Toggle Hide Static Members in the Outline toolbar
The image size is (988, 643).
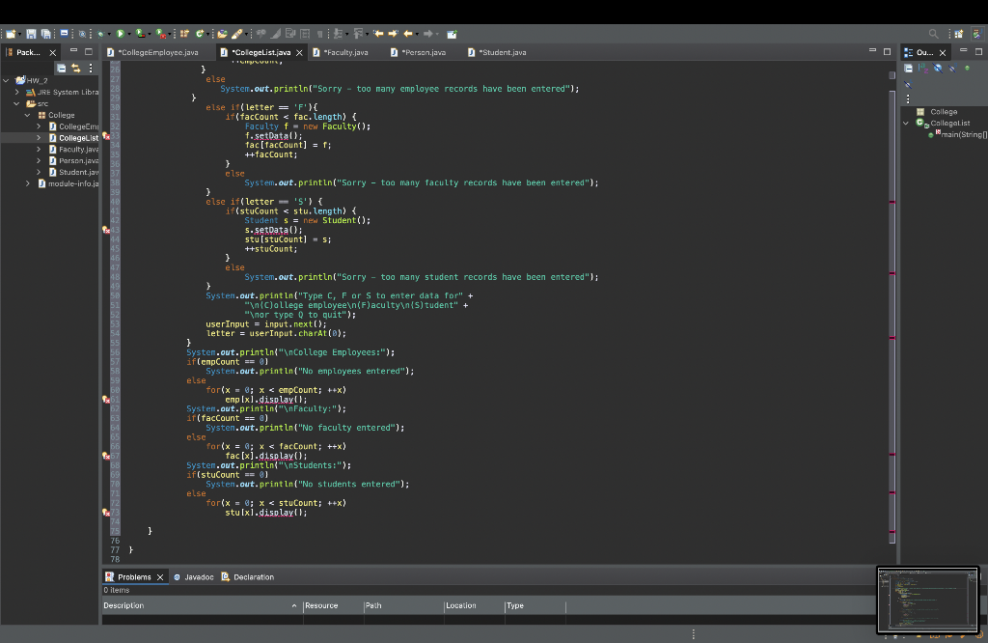[952, 68]
